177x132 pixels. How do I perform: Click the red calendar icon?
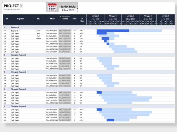coord(52,7)
